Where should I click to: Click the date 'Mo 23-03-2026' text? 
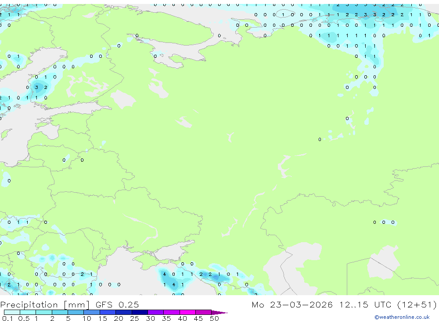(x=292, y=304)
